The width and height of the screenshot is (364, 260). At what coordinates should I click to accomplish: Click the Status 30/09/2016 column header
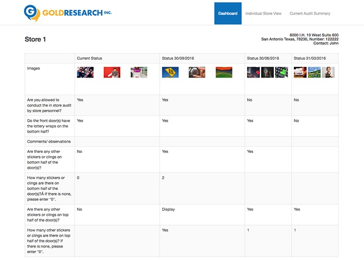(x=180, y=58)
